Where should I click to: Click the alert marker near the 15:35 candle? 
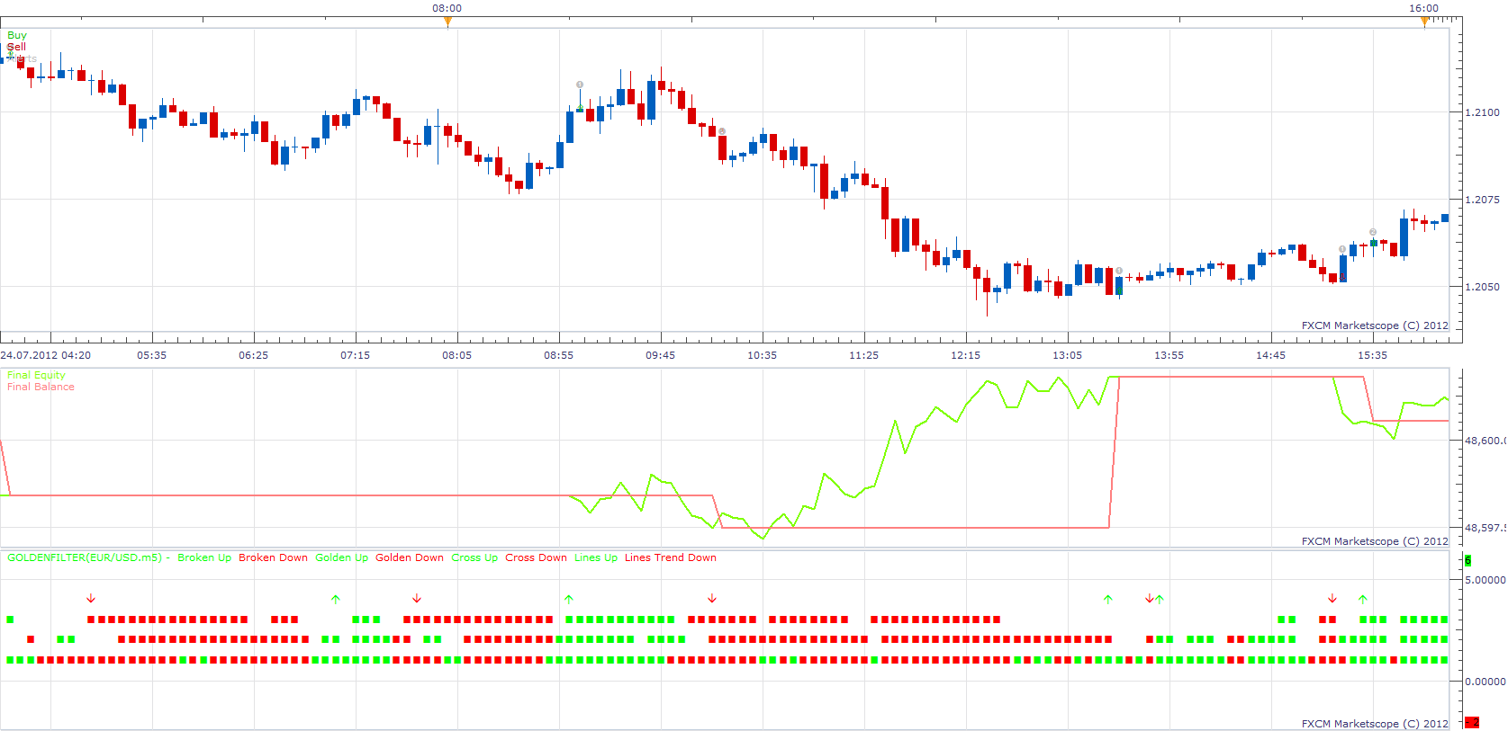point(1373,232)
